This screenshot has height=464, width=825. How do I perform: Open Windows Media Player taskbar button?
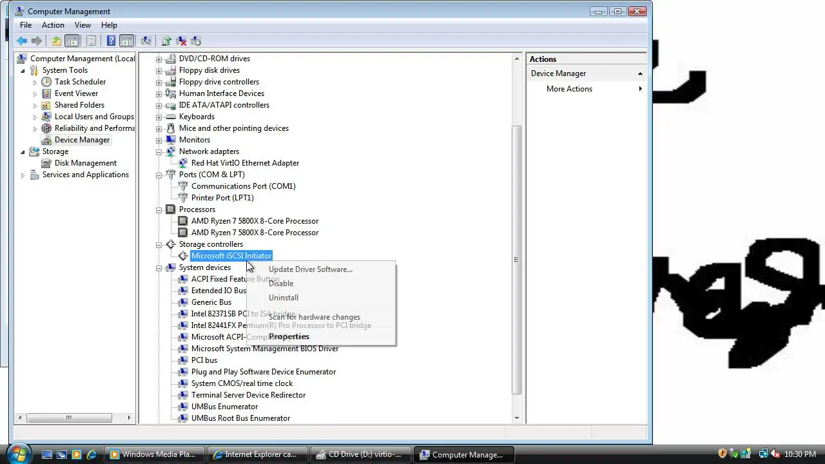[x=155, y=454]
